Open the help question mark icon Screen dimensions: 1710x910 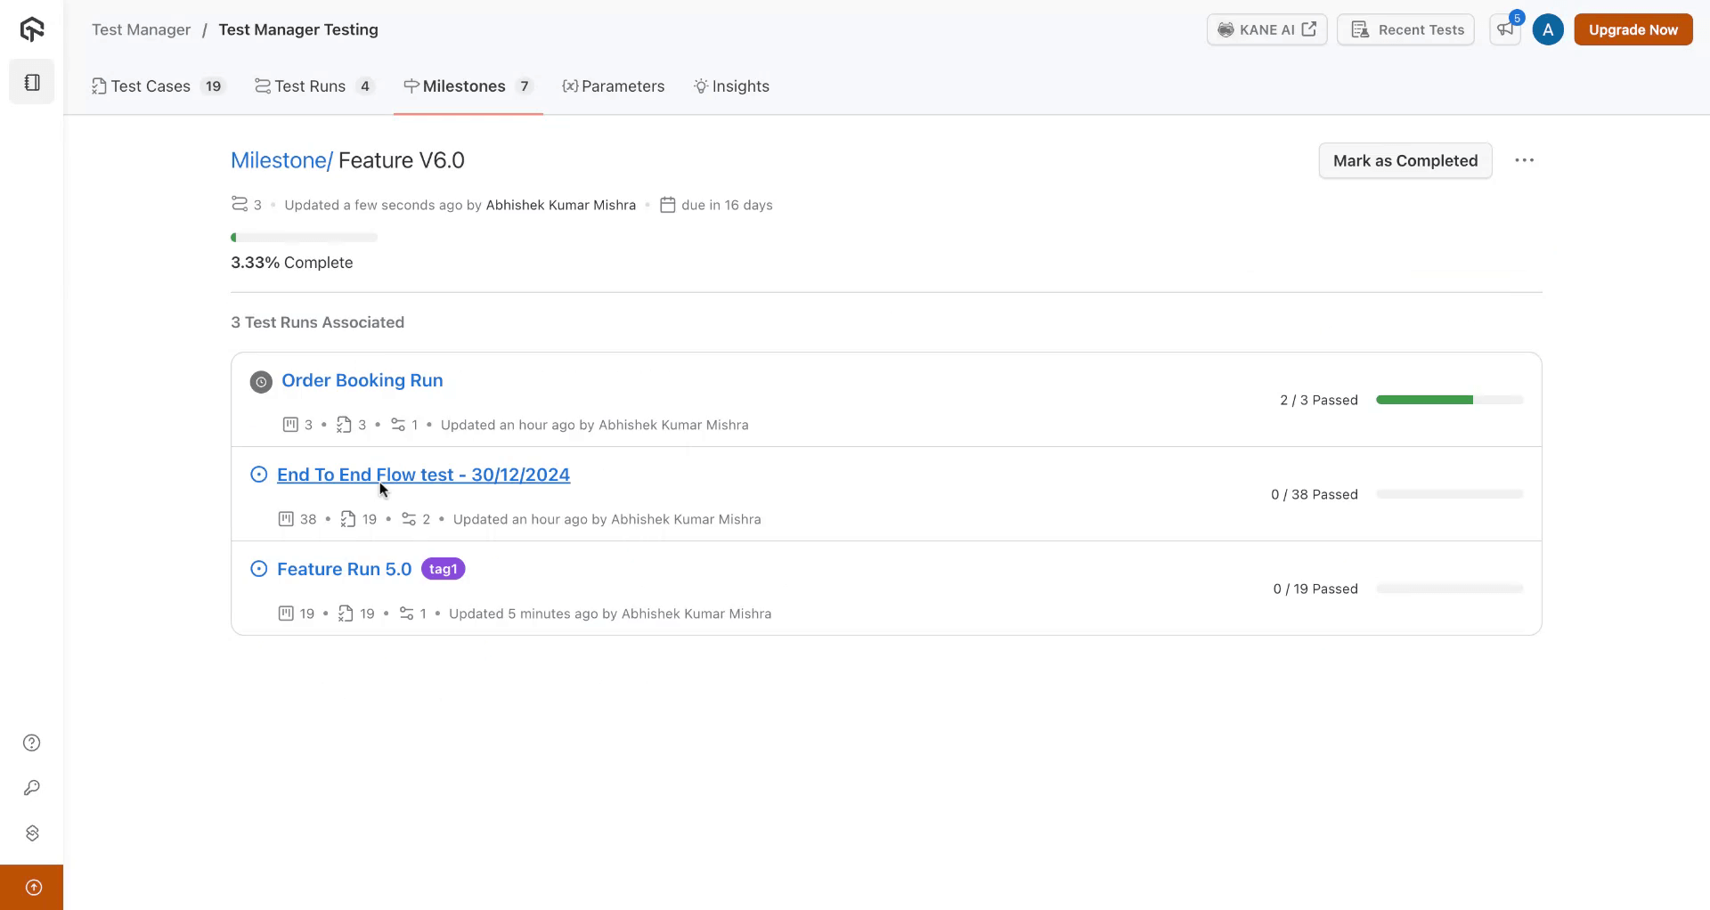(x=32, y=743)
